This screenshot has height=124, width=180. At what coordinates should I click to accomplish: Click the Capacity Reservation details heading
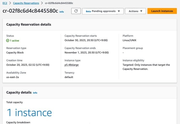point(29,24)
